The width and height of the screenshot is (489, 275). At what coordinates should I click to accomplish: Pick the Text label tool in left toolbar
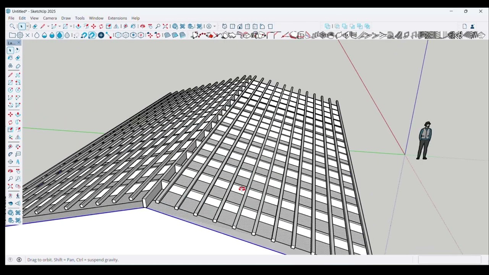click(18, 154)
